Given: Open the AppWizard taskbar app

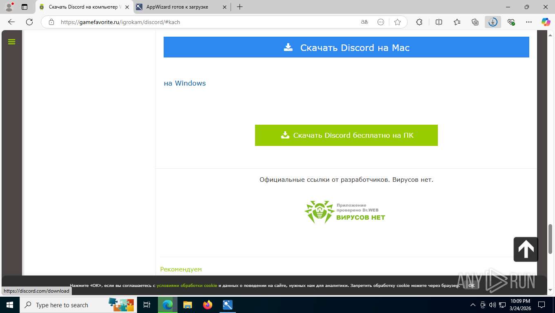Looking at the screenshot, I should pyautogui.click(x=228, y=305).
